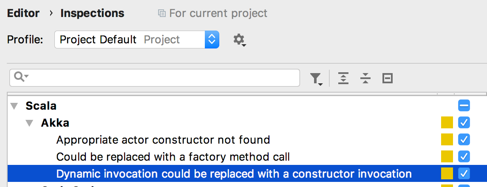Uncheck Appropriate actor constructor not found checkbox
The height and width of the screenshot is (187, 487).
(x=464, y=140)
